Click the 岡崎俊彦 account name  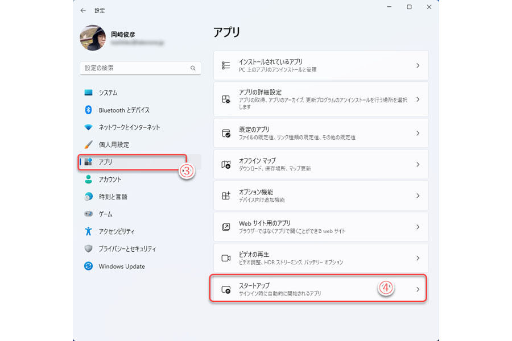[x=123, y=34]
